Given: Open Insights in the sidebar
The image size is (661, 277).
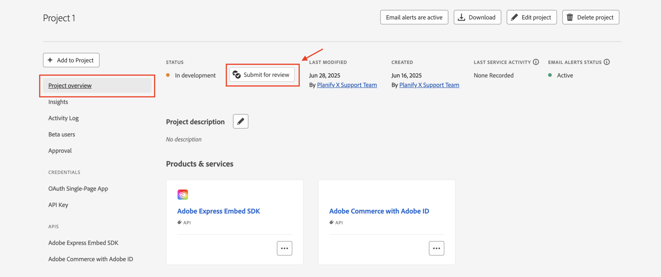Looking at the screenshot, I should [58, 102].
